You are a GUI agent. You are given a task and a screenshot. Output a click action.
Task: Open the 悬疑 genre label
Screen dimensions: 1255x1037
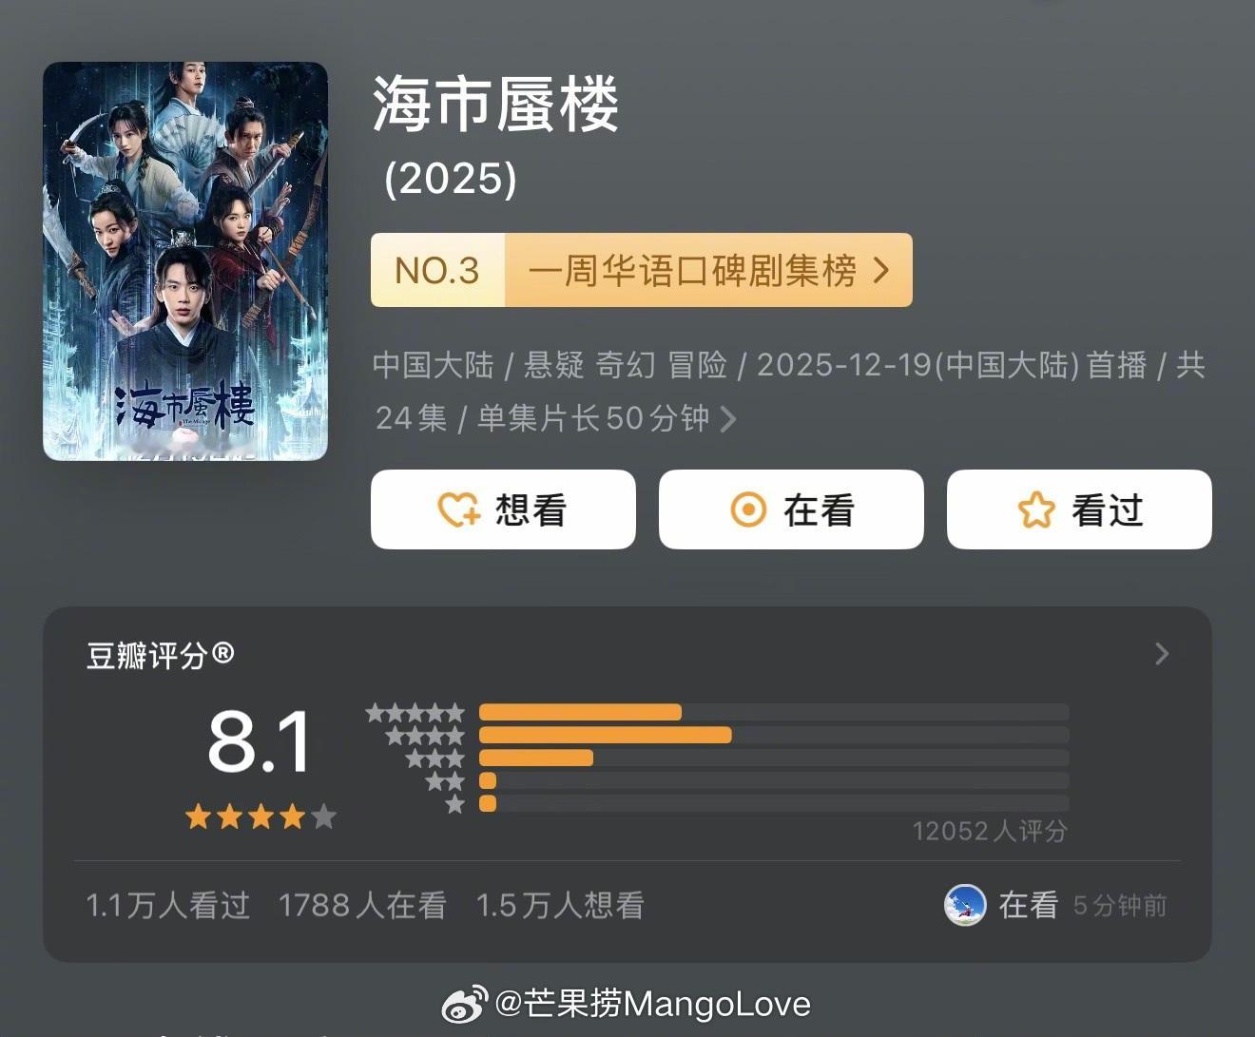click(x=553, y=364)
